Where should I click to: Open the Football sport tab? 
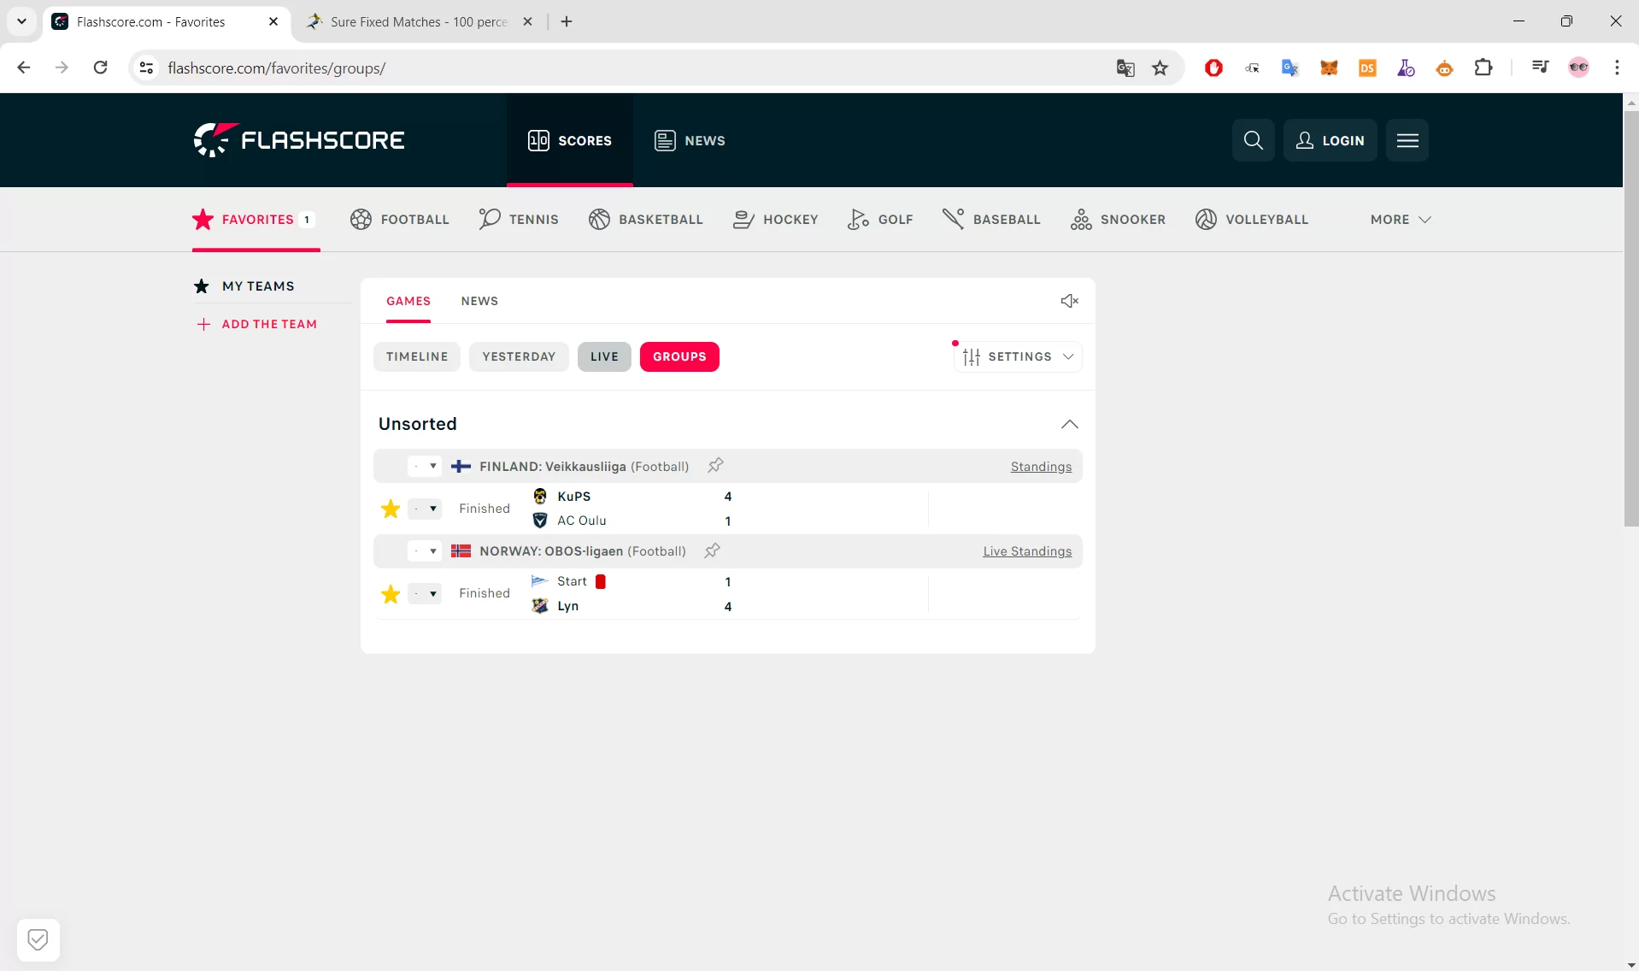click(399, 220)
